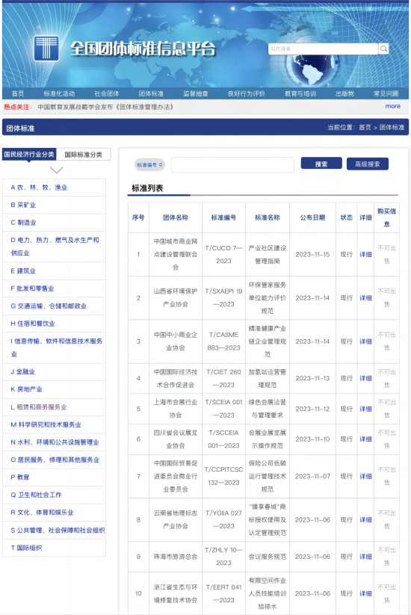Image resolution: width=411 pixels, height=615 pixels.
Task: Open the 良好行为评价 navigation item
Action: (x=247, y=93)
